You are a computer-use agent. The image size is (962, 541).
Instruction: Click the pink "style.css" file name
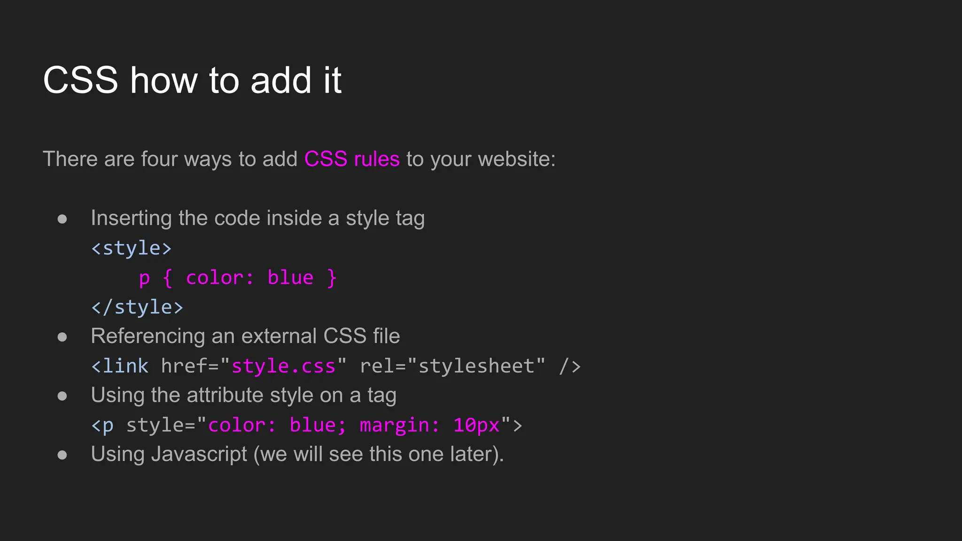point(283,366)
